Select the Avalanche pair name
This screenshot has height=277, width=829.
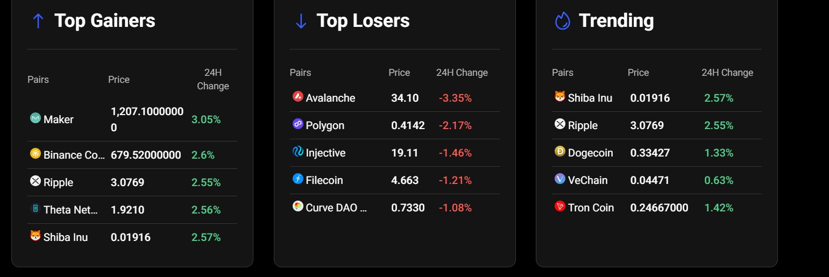[x=330, y=98]
